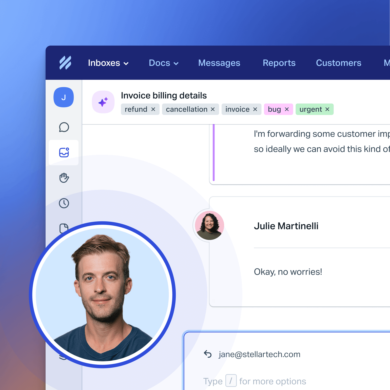The image size is (390, 390).
Task: Remove the invoice tag
Action: pyautogui.click(x=255, y=109)
